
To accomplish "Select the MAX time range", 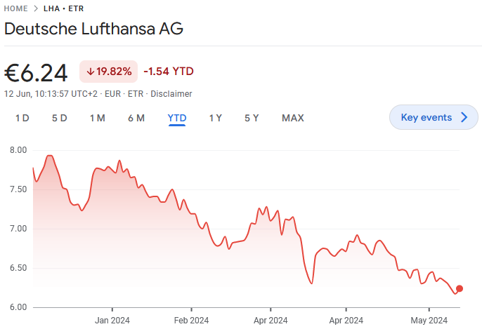I will click(x=293, y=118).
